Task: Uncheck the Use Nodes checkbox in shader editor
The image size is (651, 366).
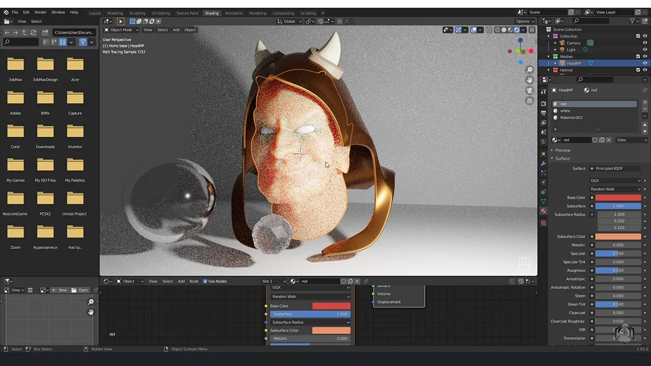Action: tap(205, 281)
